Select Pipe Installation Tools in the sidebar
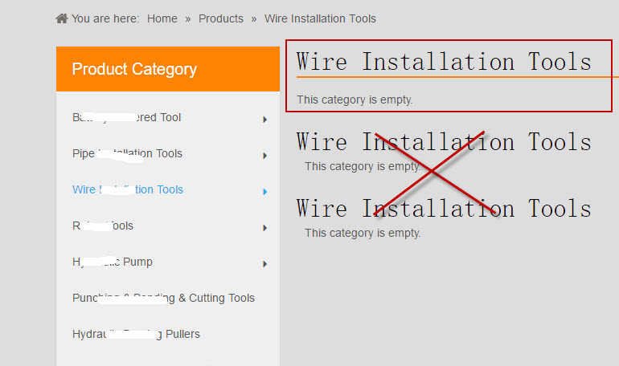 pyautogui.click(x=127, y=154)
